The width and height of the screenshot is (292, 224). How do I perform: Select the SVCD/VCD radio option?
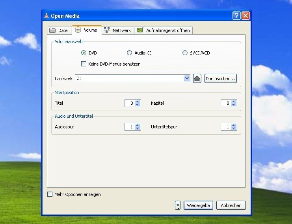[x=185, y=53]
